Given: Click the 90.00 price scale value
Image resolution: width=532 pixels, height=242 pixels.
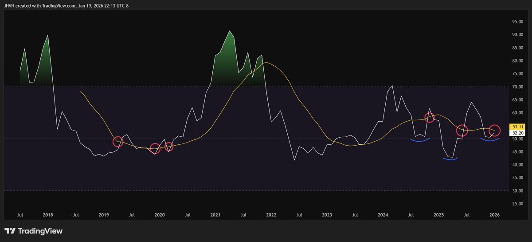Looking at the screenshot, I should 518,35.
